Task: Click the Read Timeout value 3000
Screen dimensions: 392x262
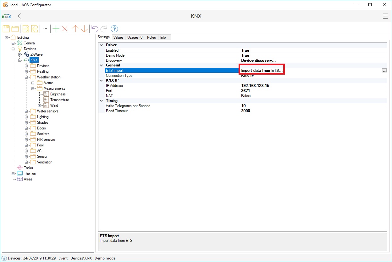Action: (x=246, y=111)
